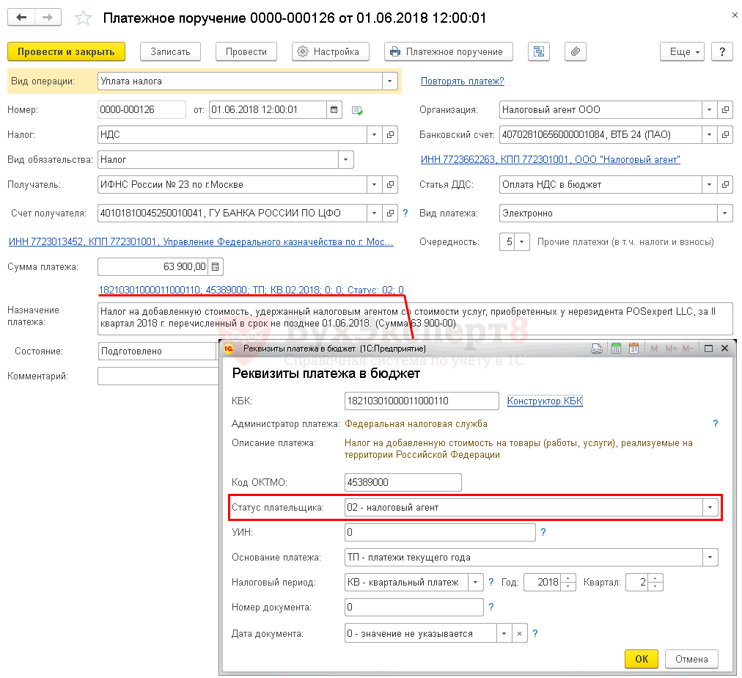742x678 pixels.
Task: Open the Еще menu
Action: point(682,51)
